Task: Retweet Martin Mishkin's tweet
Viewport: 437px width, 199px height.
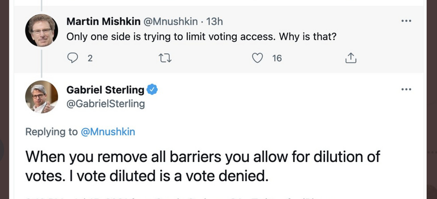Action: 165,58
